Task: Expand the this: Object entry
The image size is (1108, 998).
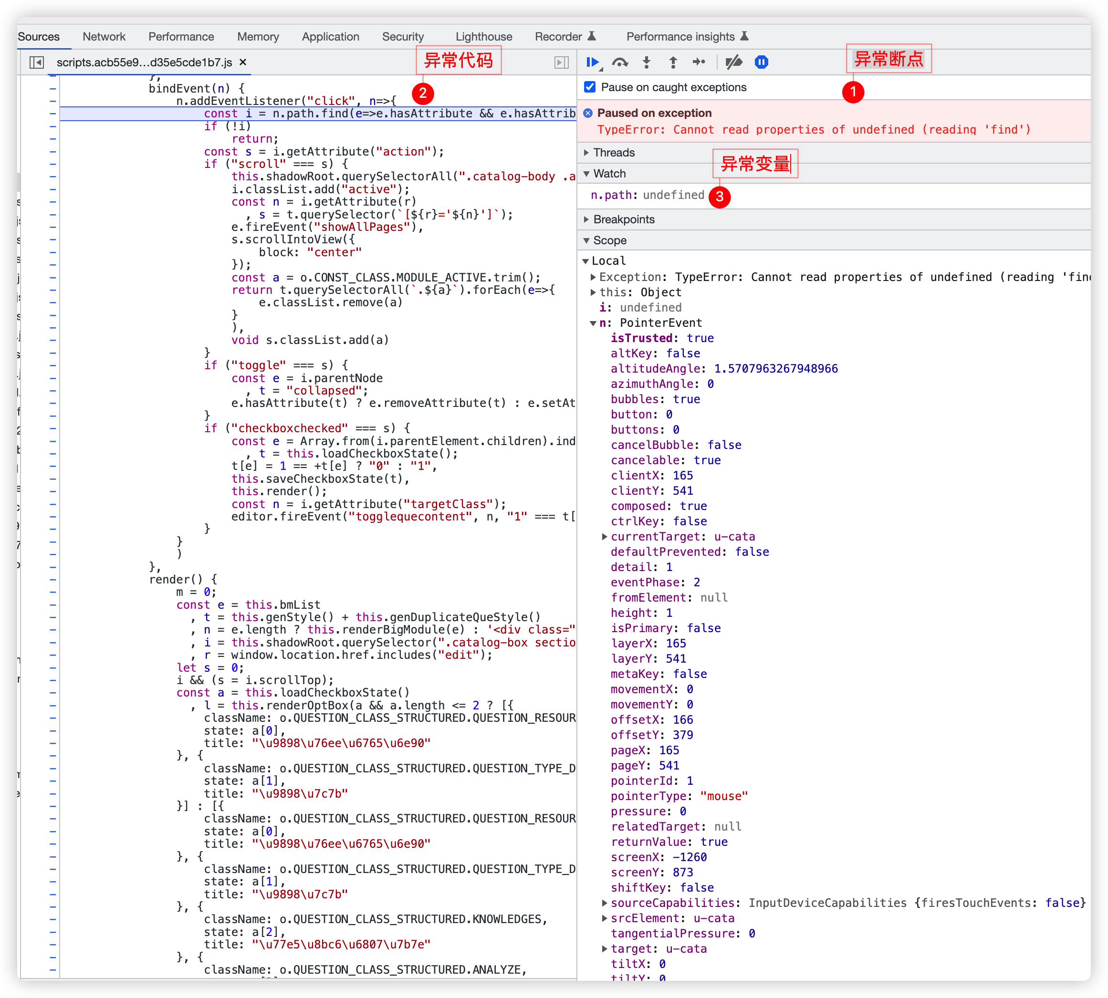Action: click(x=593, y=292)
